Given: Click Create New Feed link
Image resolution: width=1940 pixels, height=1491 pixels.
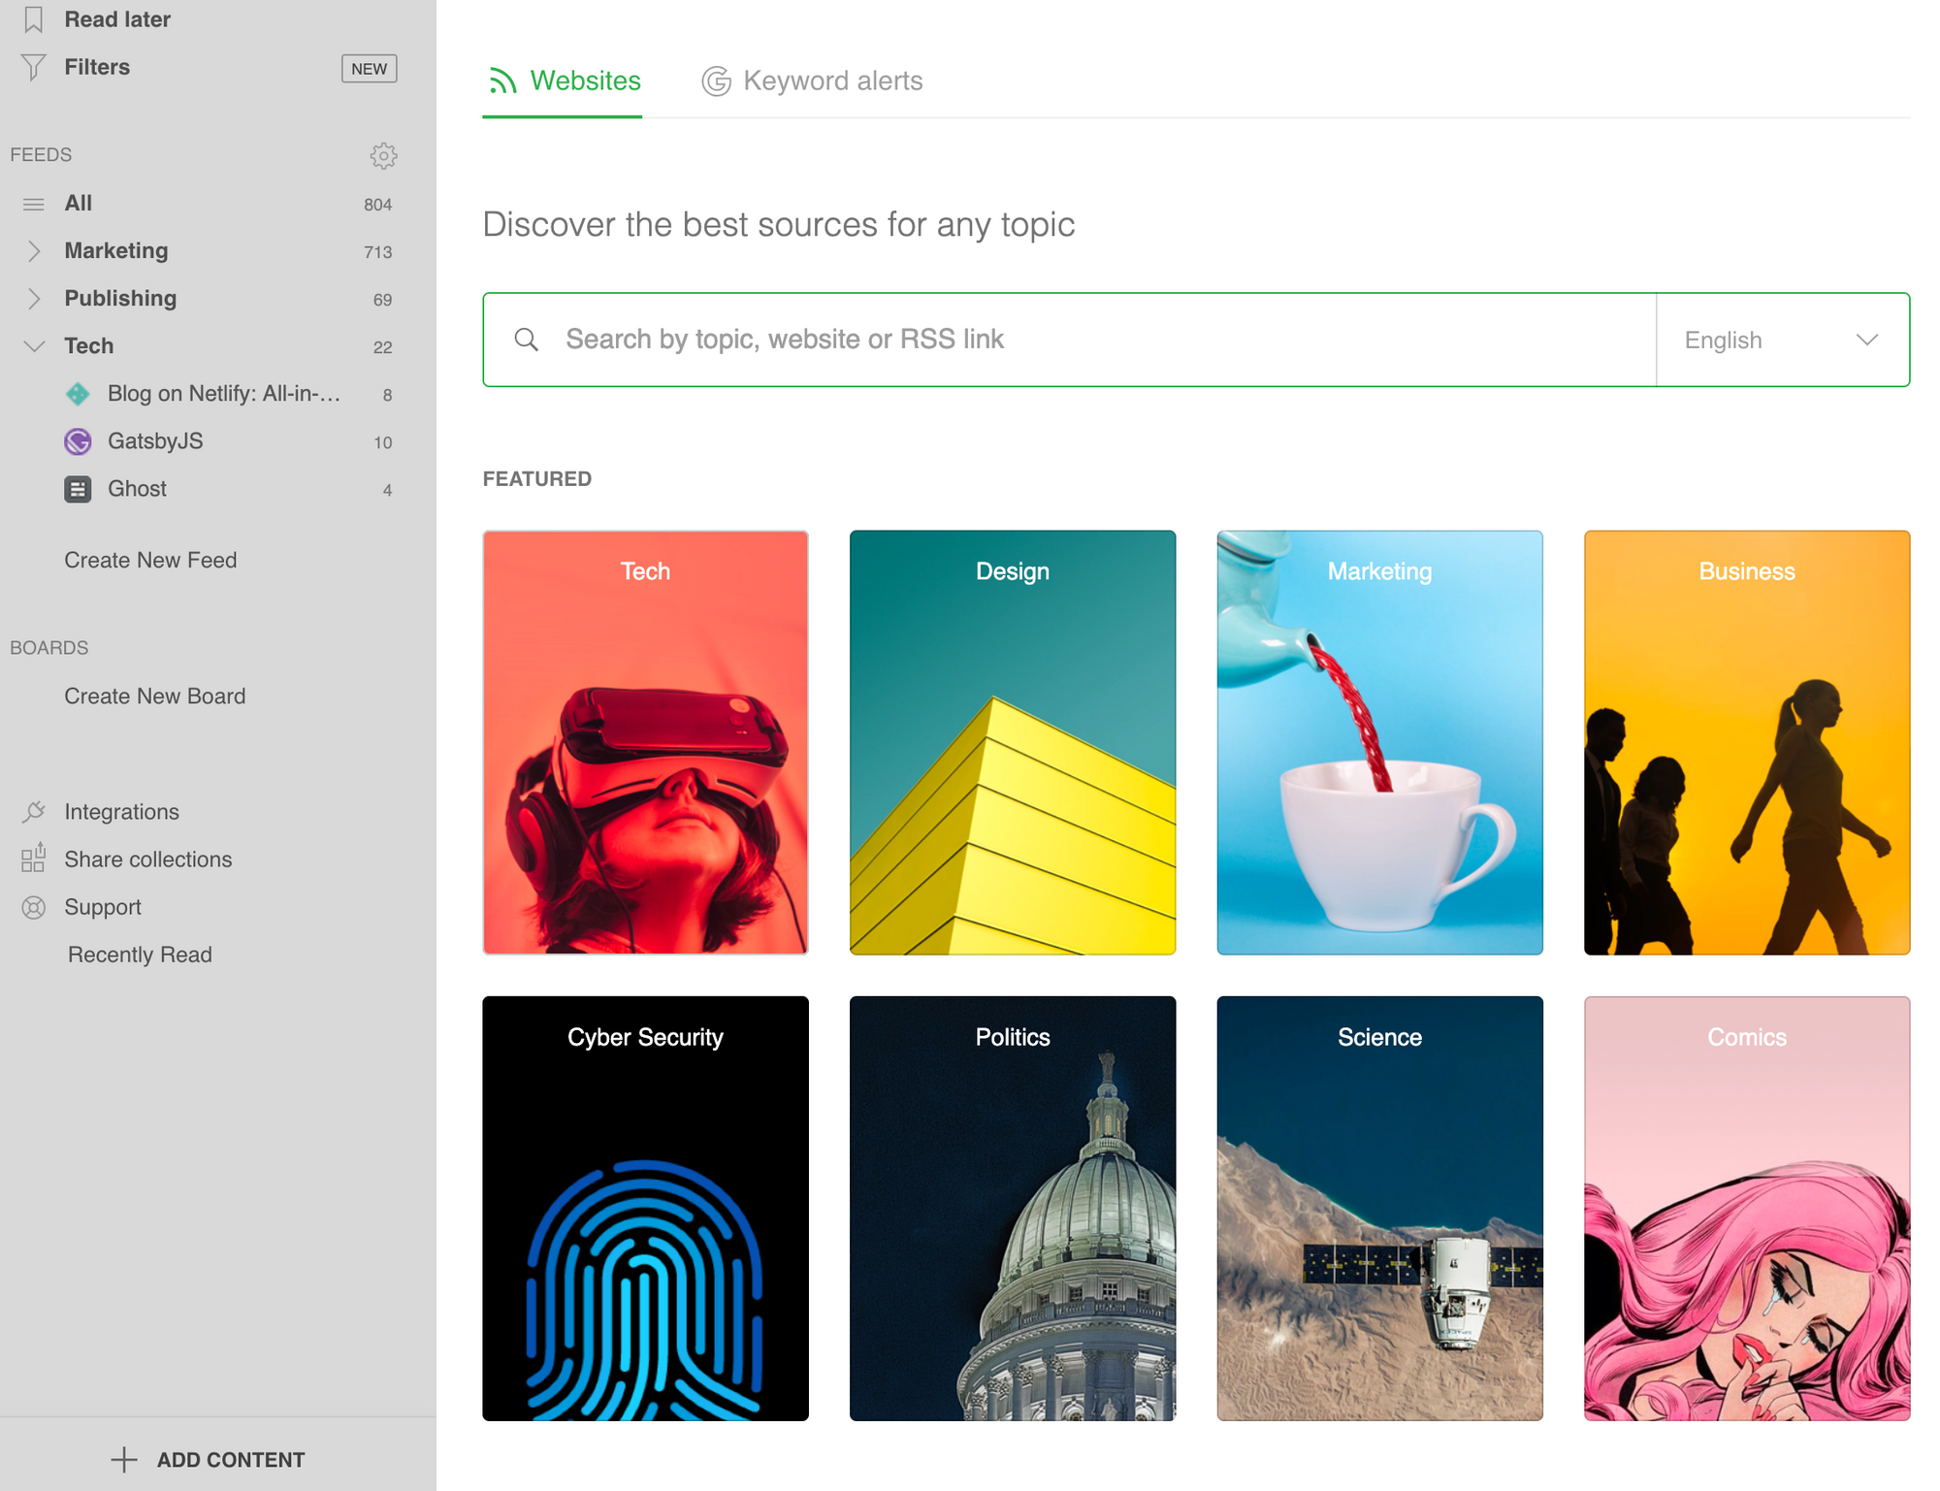Looking at the screenshot, I should click(150, 560).
